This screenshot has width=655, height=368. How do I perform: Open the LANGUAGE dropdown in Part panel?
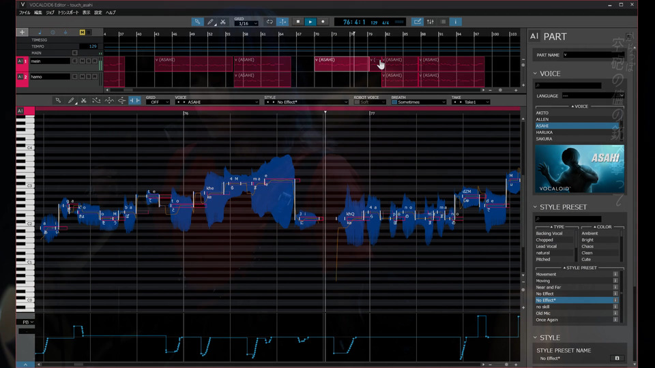pos(593,95)
